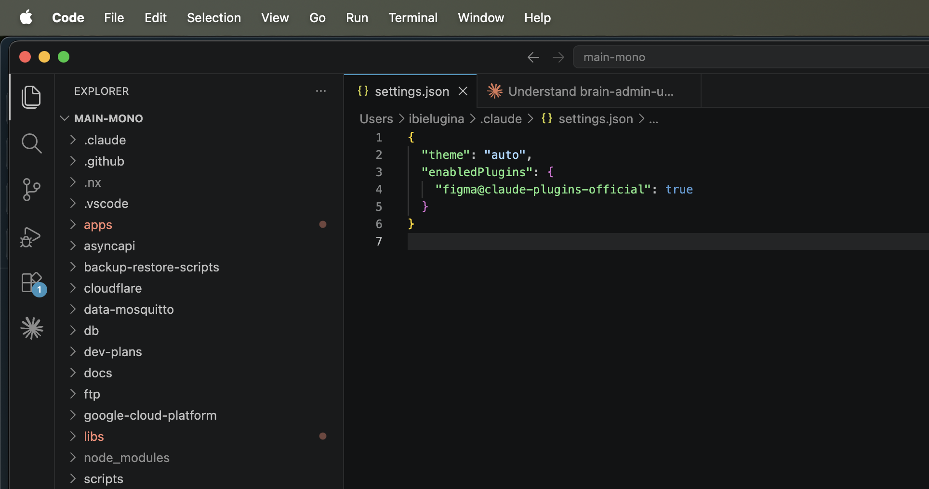Screen dimensions: 929x489
Task: Expand the asyncapi folder
Action: [x=73, y=245]
